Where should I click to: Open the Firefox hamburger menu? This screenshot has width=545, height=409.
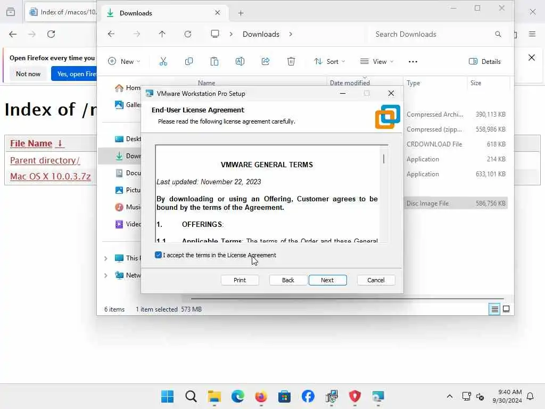click(532, 34)
